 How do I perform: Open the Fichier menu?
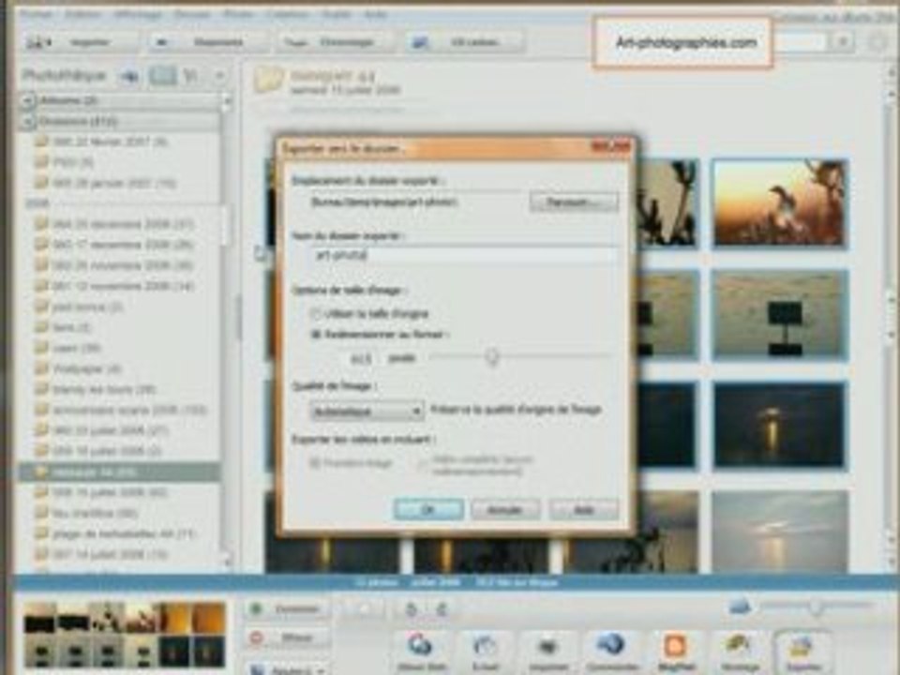point(37,13)
